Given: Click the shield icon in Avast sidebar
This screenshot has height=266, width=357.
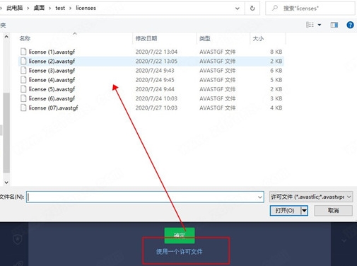Looking at the screenshot, I should click(18, 239).
